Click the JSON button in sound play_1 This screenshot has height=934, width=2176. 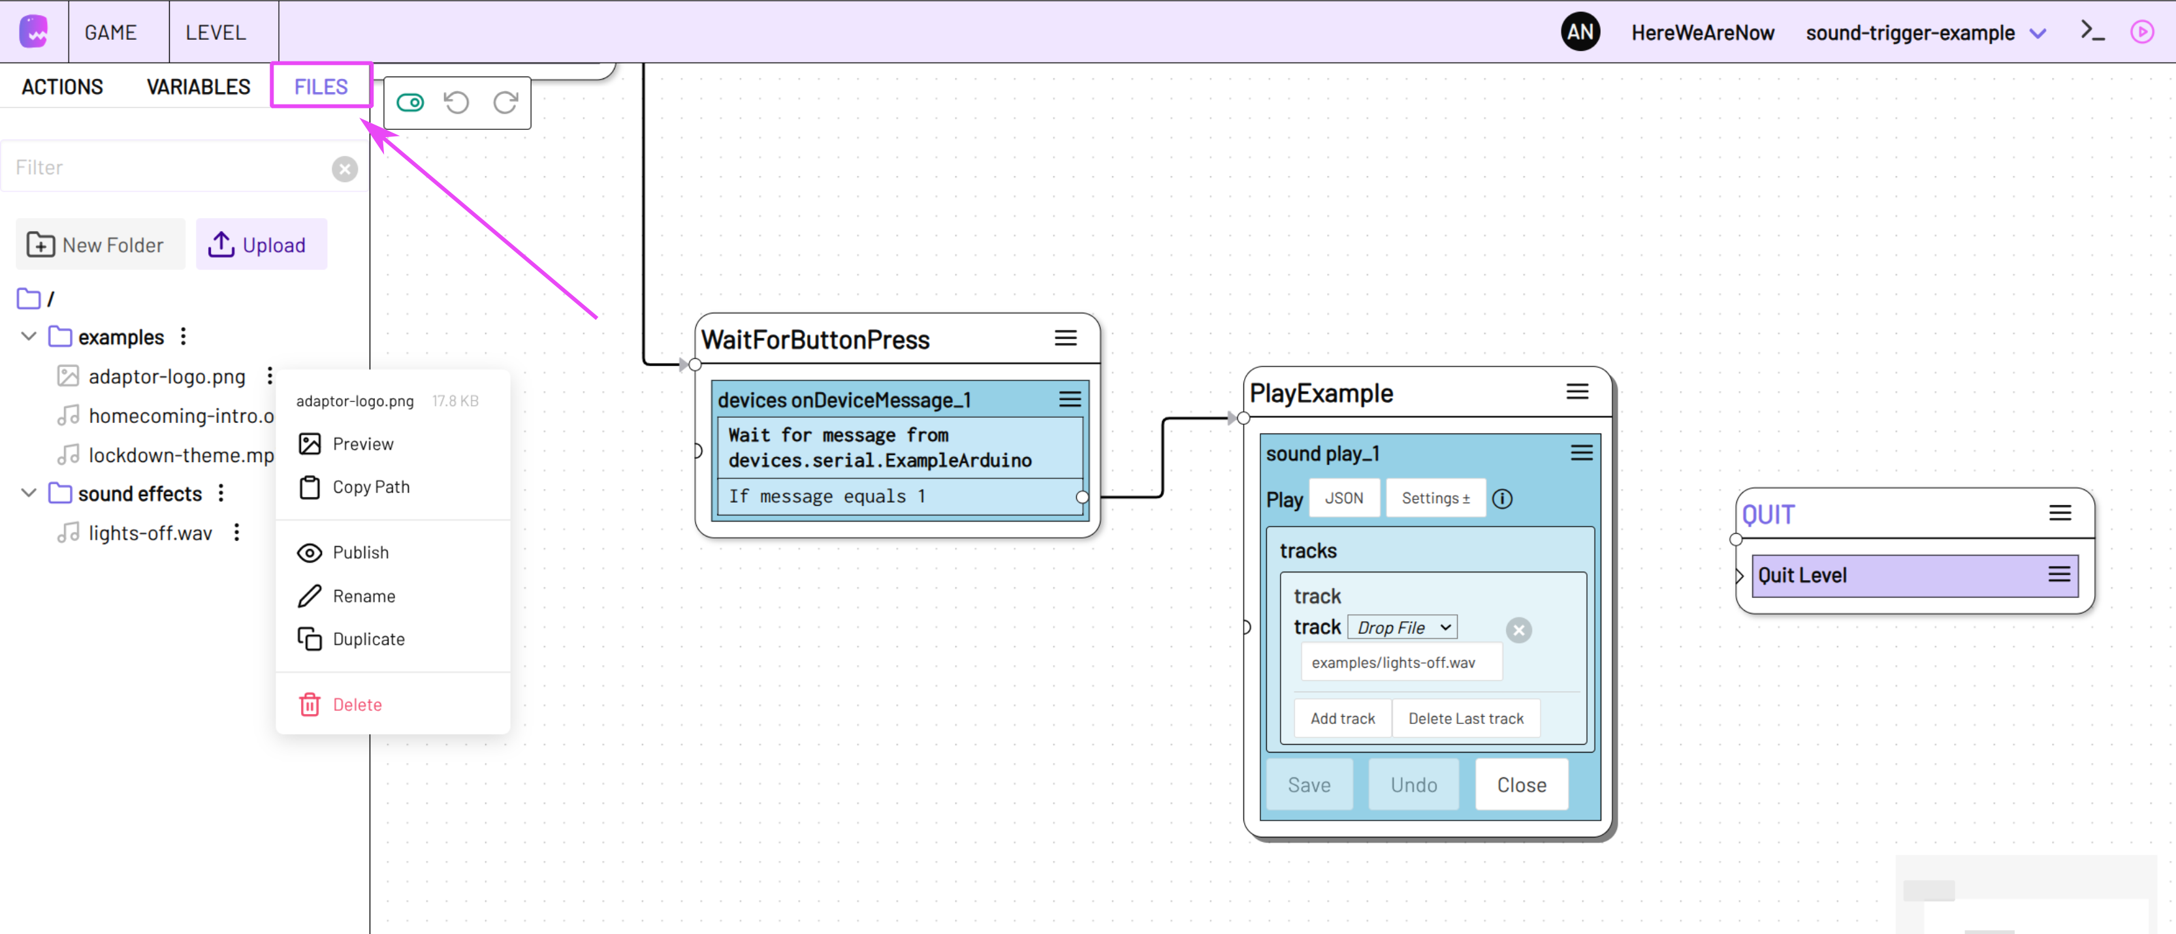point(1344,498)
